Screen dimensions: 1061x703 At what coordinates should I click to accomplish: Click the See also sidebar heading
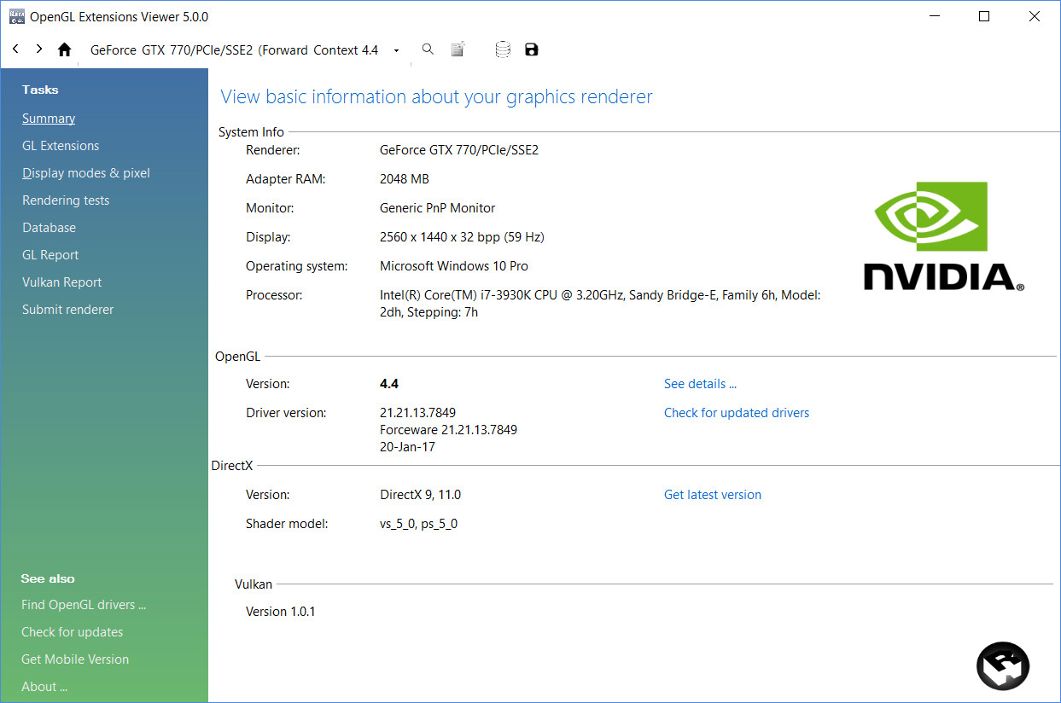pyautogui.click(x=48, y=578)
